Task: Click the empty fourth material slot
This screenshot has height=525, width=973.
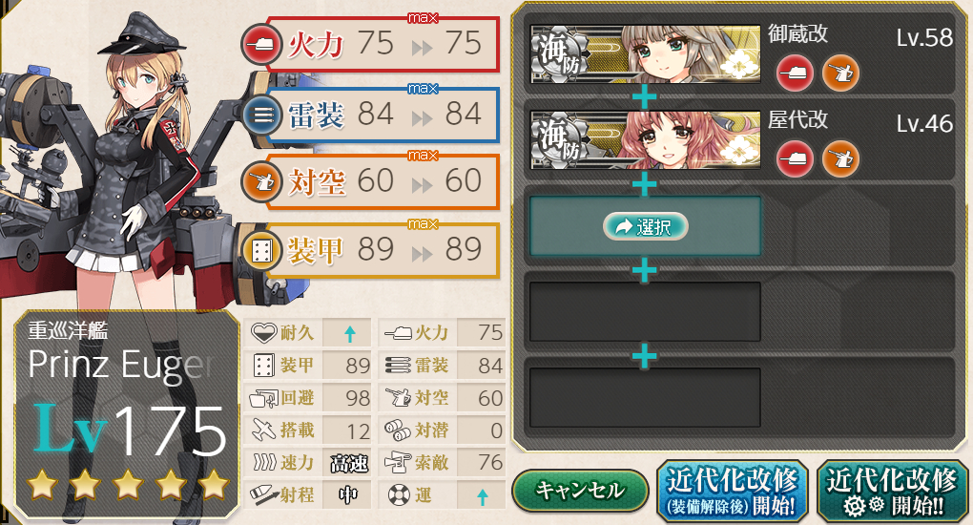Action: tap(645, 311)
